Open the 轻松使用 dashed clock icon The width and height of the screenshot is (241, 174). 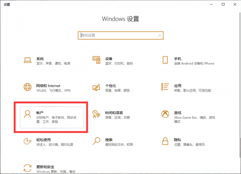point(27,141)
